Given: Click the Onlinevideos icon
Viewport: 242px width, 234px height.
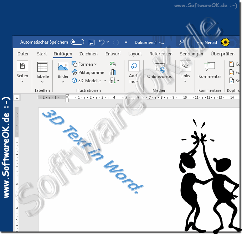Looking at the screenshot, I should pos(160,68).
